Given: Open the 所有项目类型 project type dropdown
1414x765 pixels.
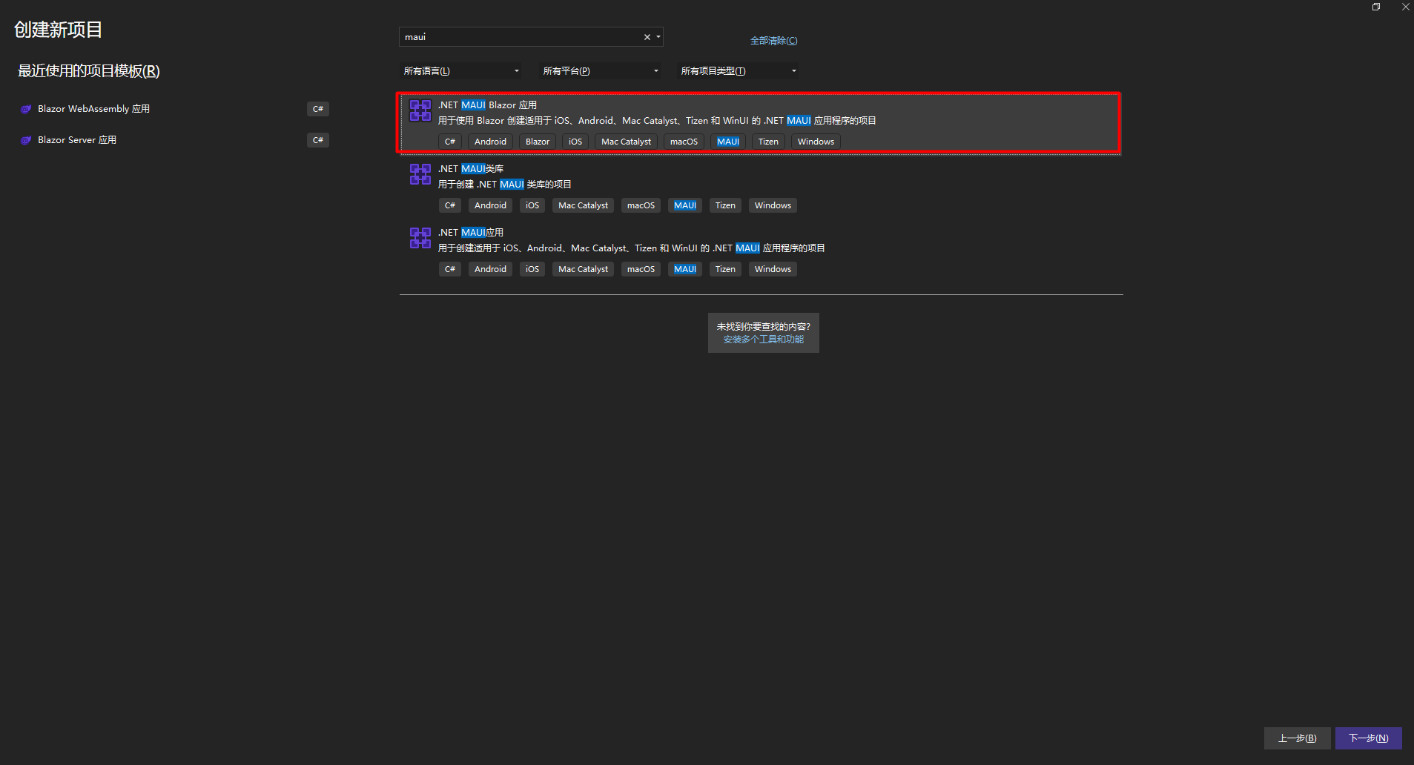Looking at the screenshot, I should pos(739,71).
